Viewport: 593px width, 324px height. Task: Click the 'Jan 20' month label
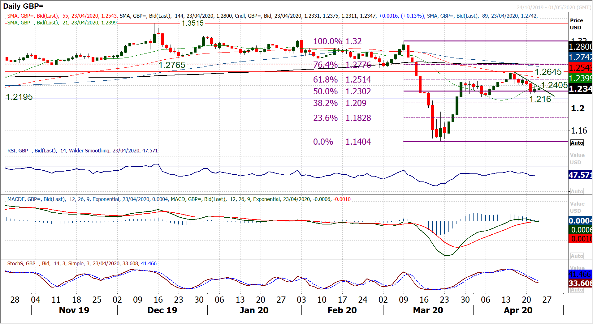point(254,310)
